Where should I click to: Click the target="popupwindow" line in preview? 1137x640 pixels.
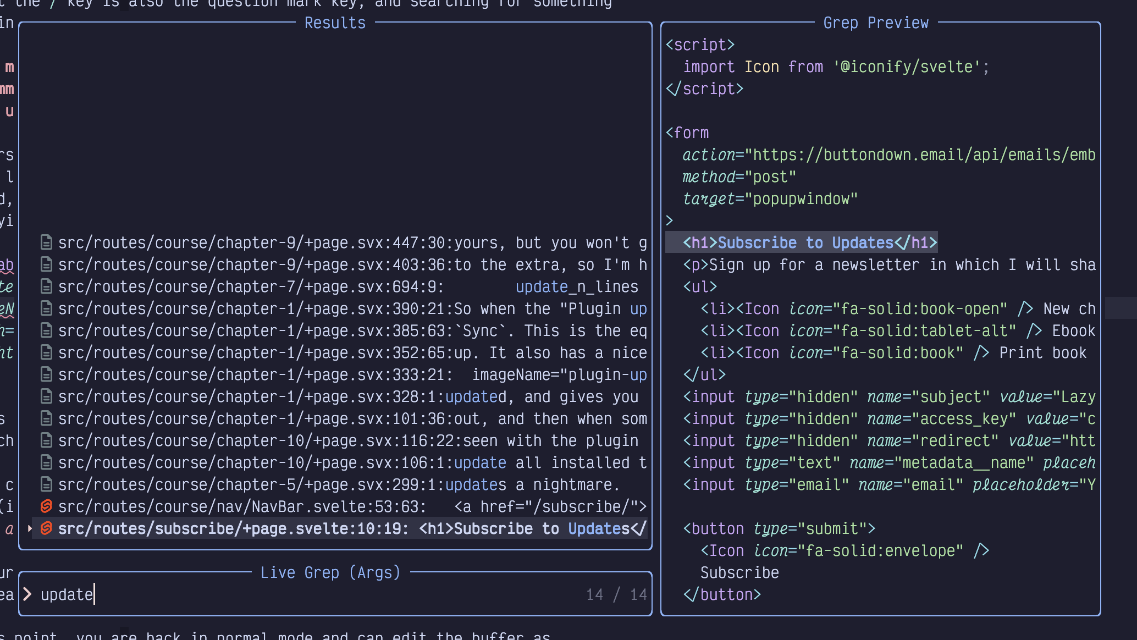click(770, 198)
